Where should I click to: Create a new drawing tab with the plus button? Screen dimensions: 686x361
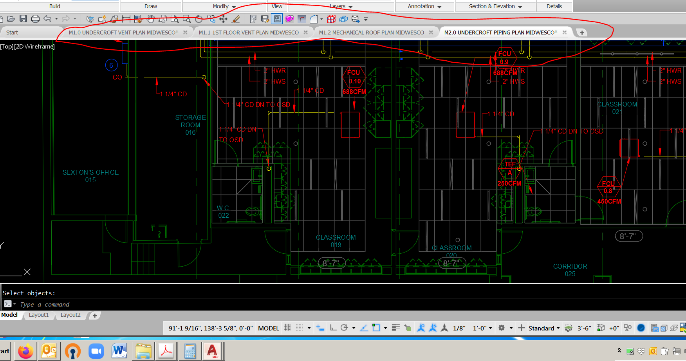[x=582, y=32]
